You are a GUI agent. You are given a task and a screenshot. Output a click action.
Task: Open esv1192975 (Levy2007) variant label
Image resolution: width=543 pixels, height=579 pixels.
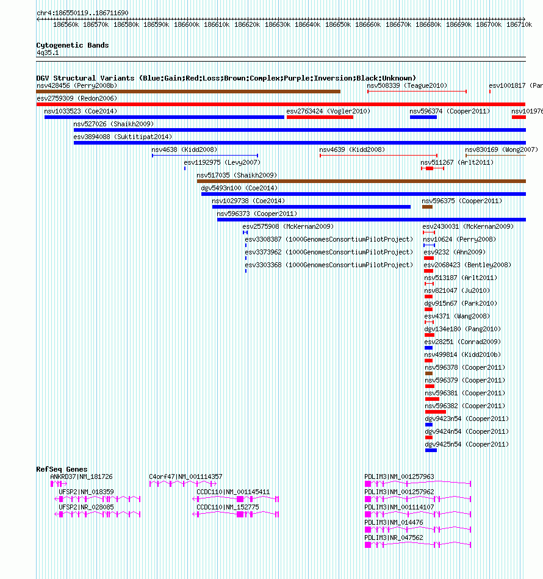(x=222, y=162)
